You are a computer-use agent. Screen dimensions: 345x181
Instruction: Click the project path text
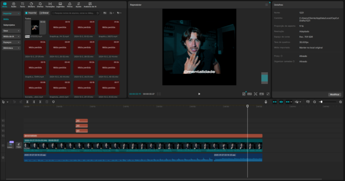tap(319, 19)
